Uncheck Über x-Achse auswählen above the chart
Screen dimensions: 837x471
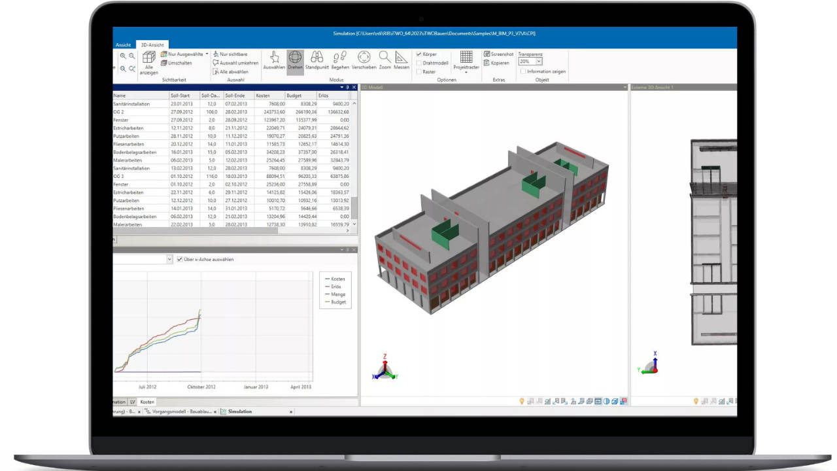point(179,259)
